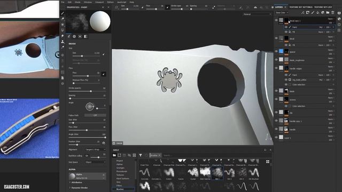Click the Add mask icon in Layers
Screen dimensions: 342x192
coord(308,13)
